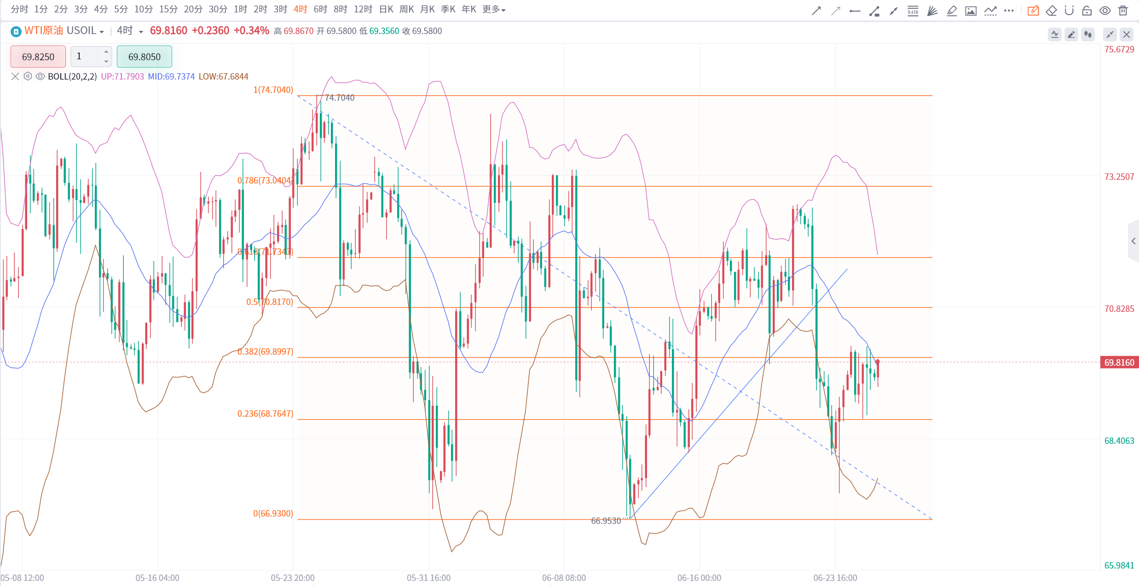1139x586 pixels.
Task: Click the trash icon to delete drawings
Action: tap(1123, 11)
